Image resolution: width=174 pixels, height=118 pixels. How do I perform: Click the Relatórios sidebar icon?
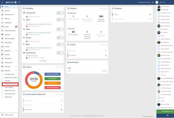click(x=2, y=59)
